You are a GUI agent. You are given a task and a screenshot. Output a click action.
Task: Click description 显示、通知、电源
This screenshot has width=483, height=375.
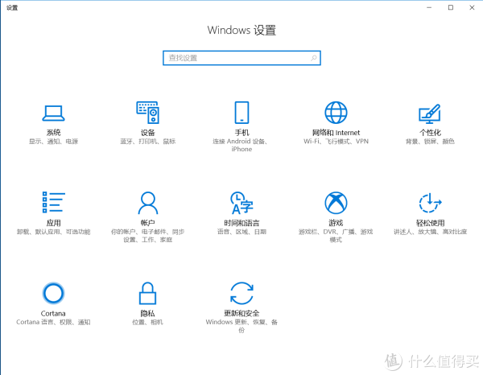54,142
